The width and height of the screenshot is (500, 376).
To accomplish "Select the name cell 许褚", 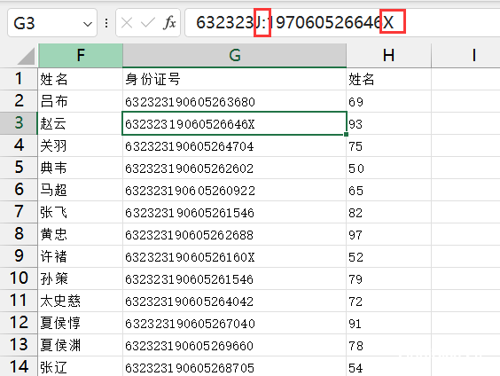I will [81, 256].
